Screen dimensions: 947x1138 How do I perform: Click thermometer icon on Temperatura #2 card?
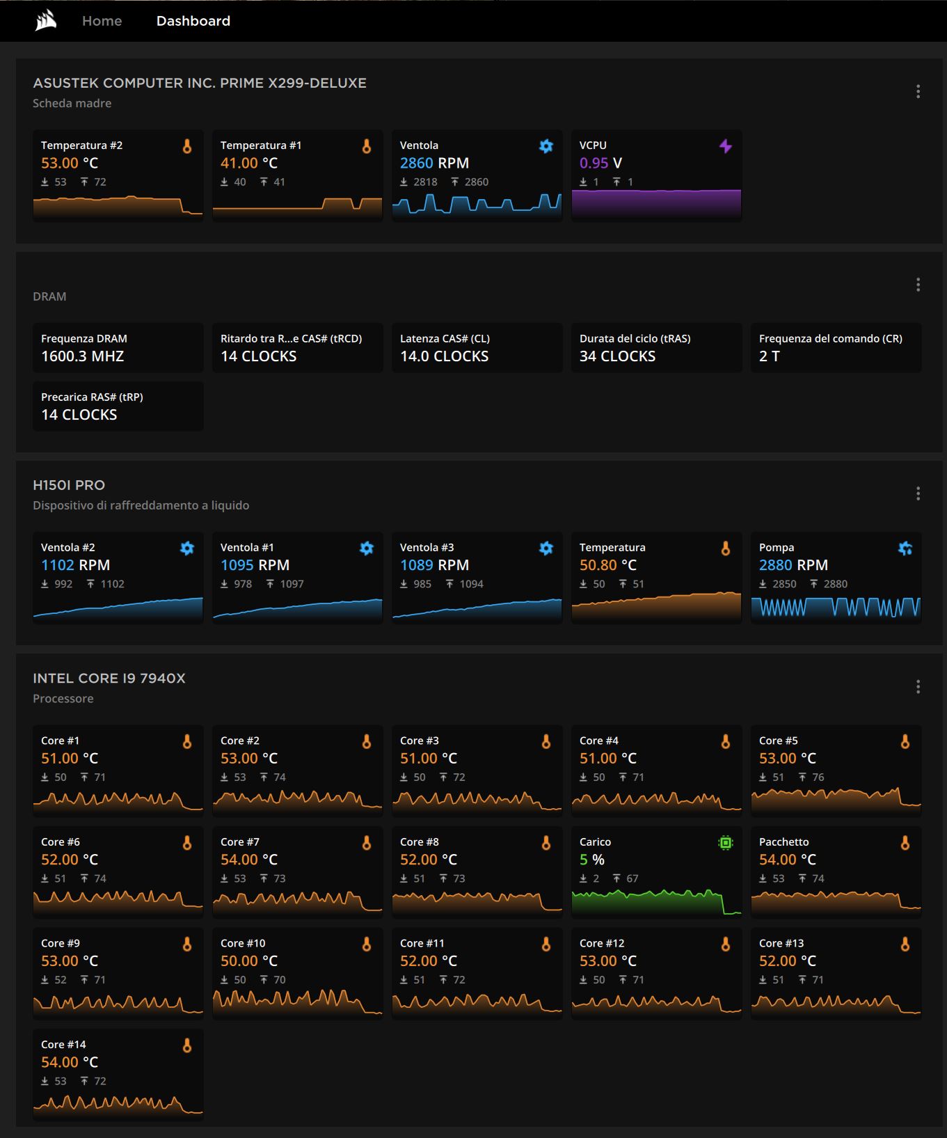(x=186, y=146)
